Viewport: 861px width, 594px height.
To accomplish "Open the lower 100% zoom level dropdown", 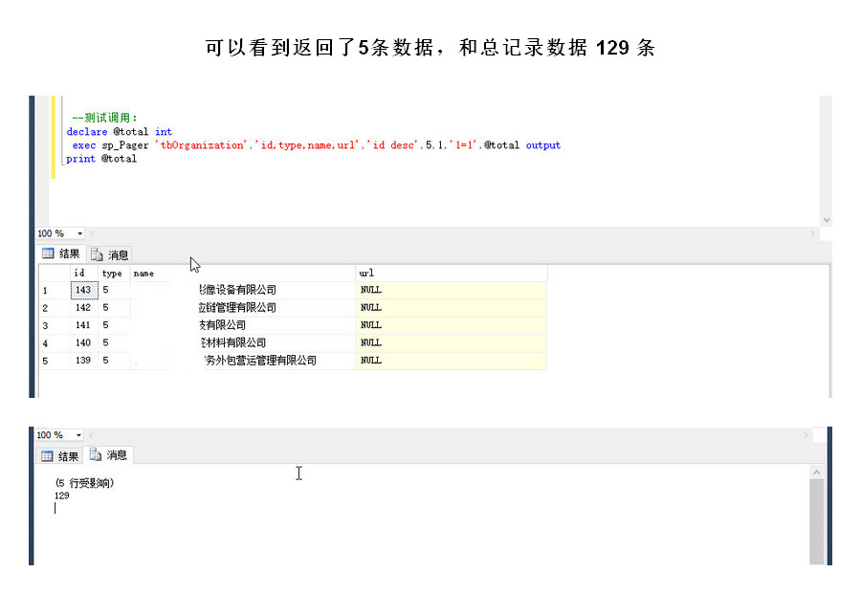I will pyautogui.click(x=57, y=435).
